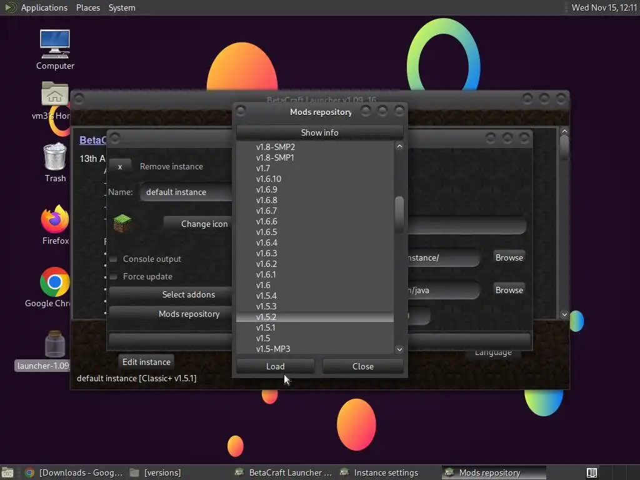Viewport: 640px width, 480px height.
Task: Click the Load button
Action: click(x=276, y=366)
